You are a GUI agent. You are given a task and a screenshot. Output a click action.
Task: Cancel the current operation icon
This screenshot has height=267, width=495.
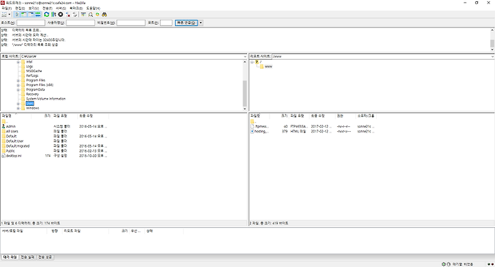coord(60,14)
